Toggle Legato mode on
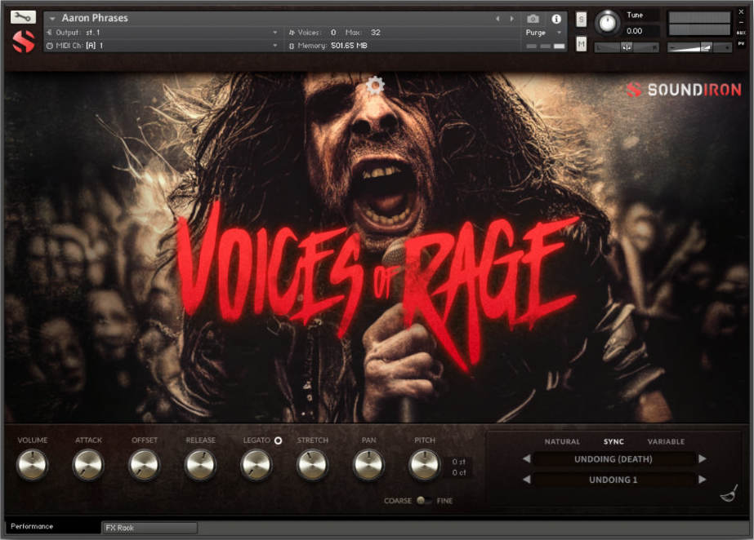This screenshot has height=540, width=754. 277,440
